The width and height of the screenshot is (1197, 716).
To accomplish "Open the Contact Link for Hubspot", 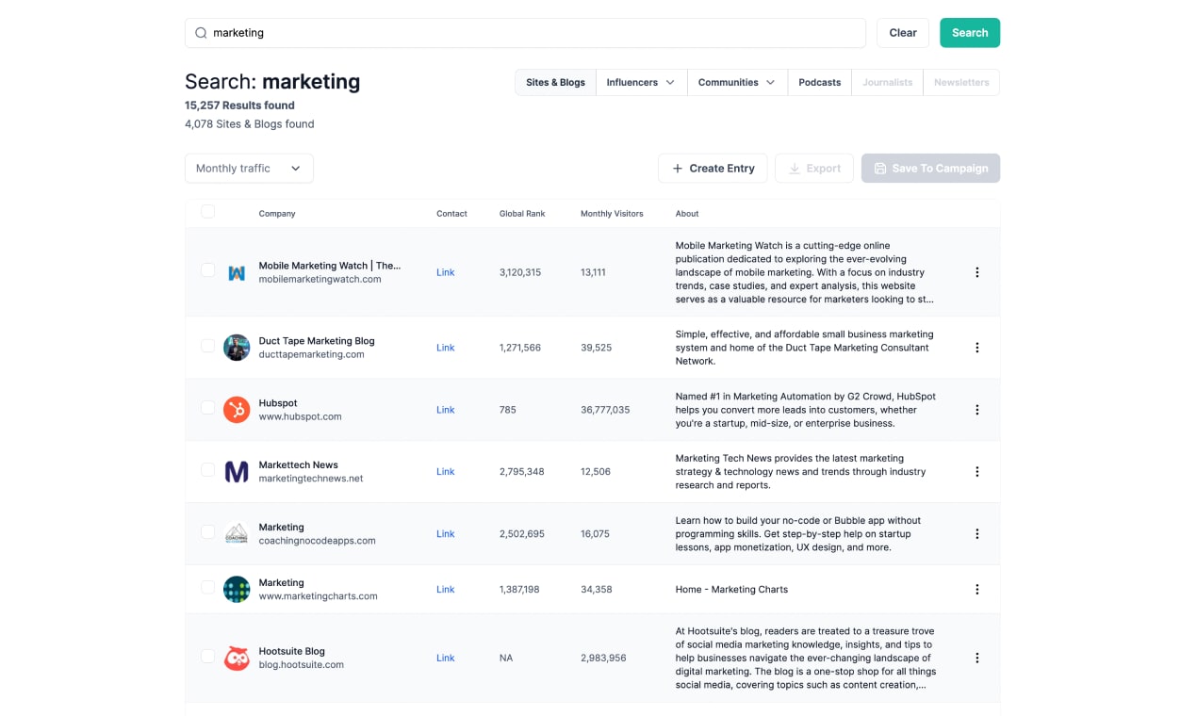I will pos(446,410).
